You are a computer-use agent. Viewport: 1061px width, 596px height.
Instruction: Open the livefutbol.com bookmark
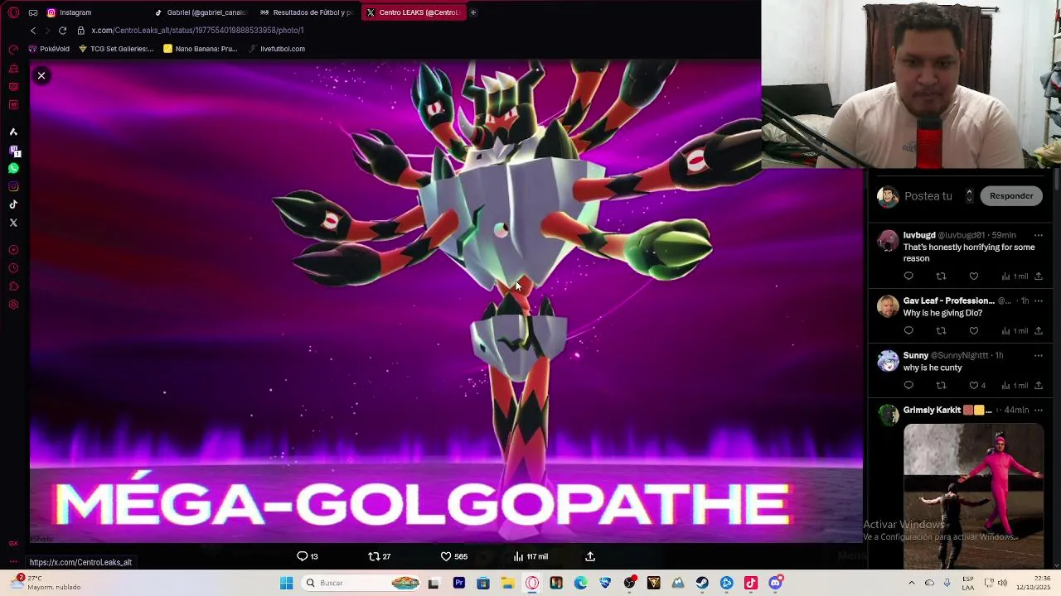point(277,49)
